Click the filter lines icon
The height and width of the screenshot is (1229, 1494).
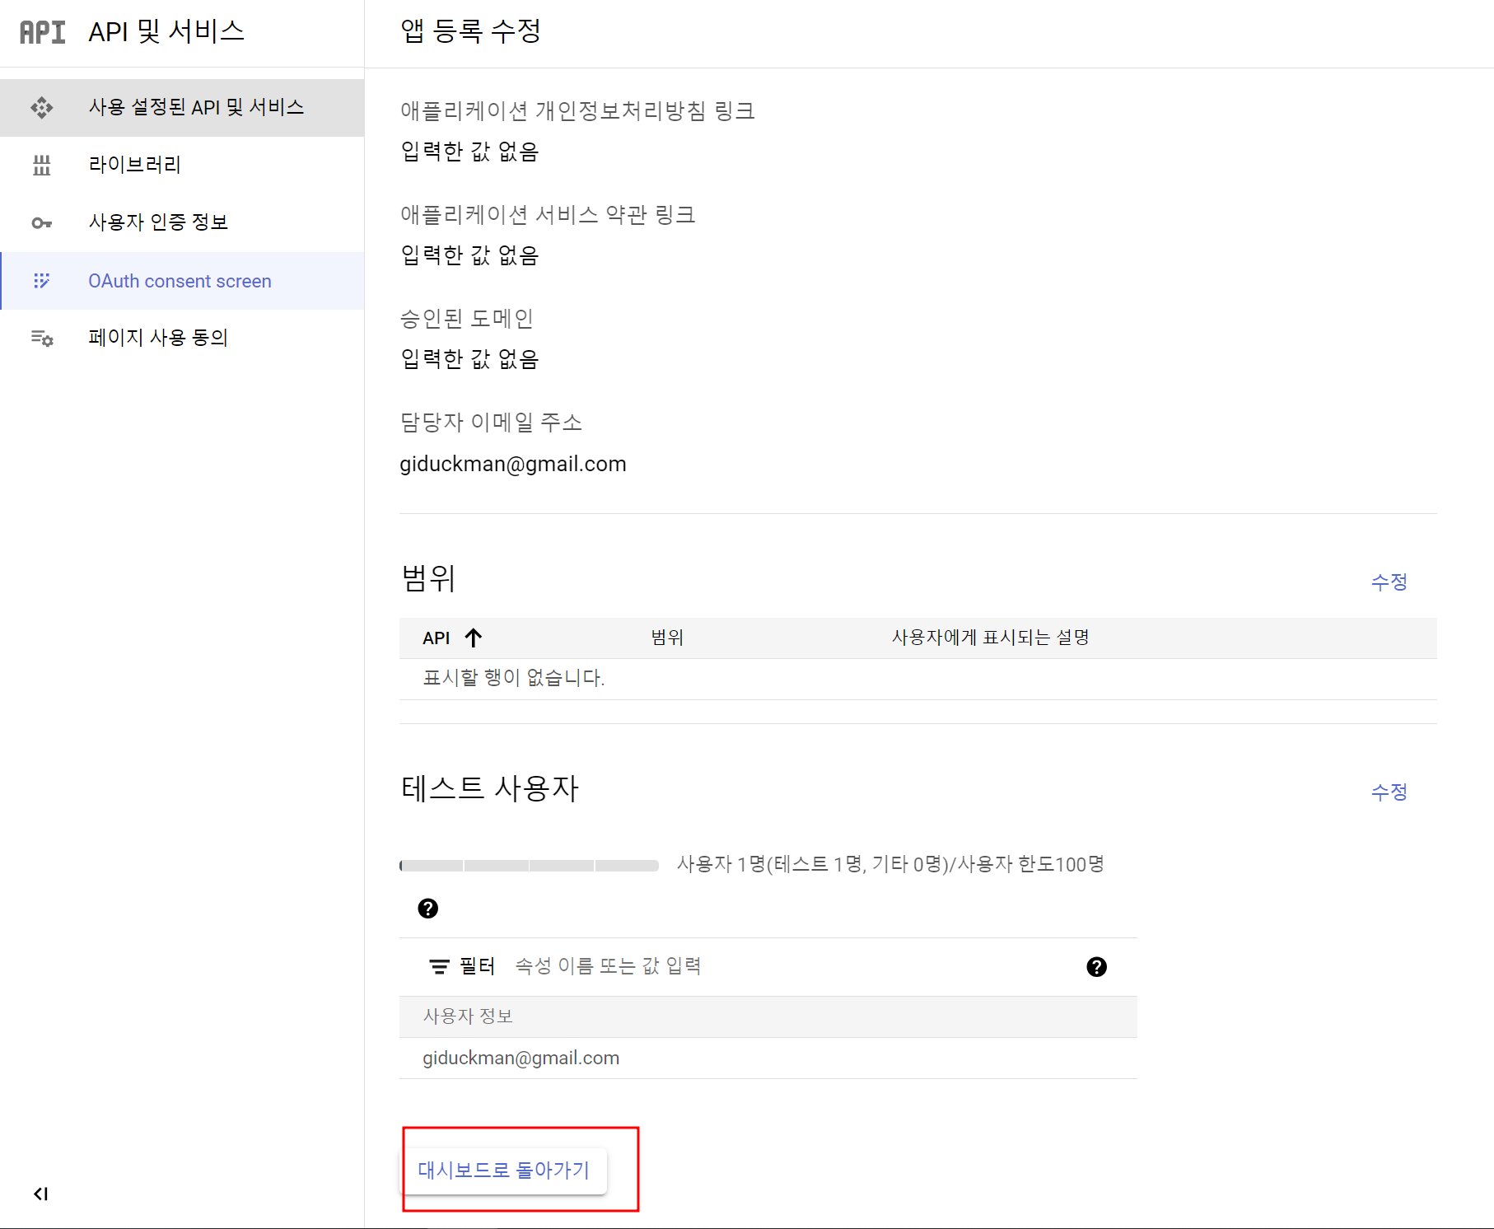(x=440, y=967)
